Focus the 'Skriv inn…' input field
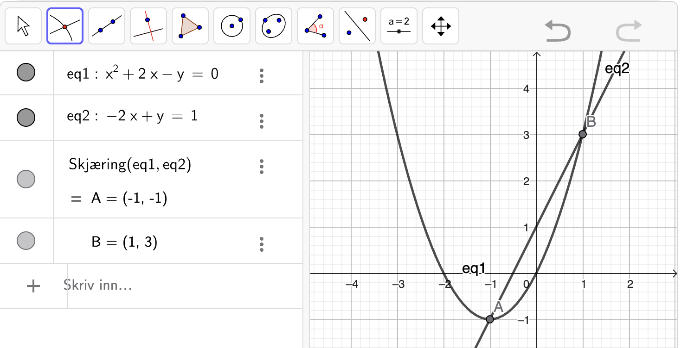 coord(185,286)
